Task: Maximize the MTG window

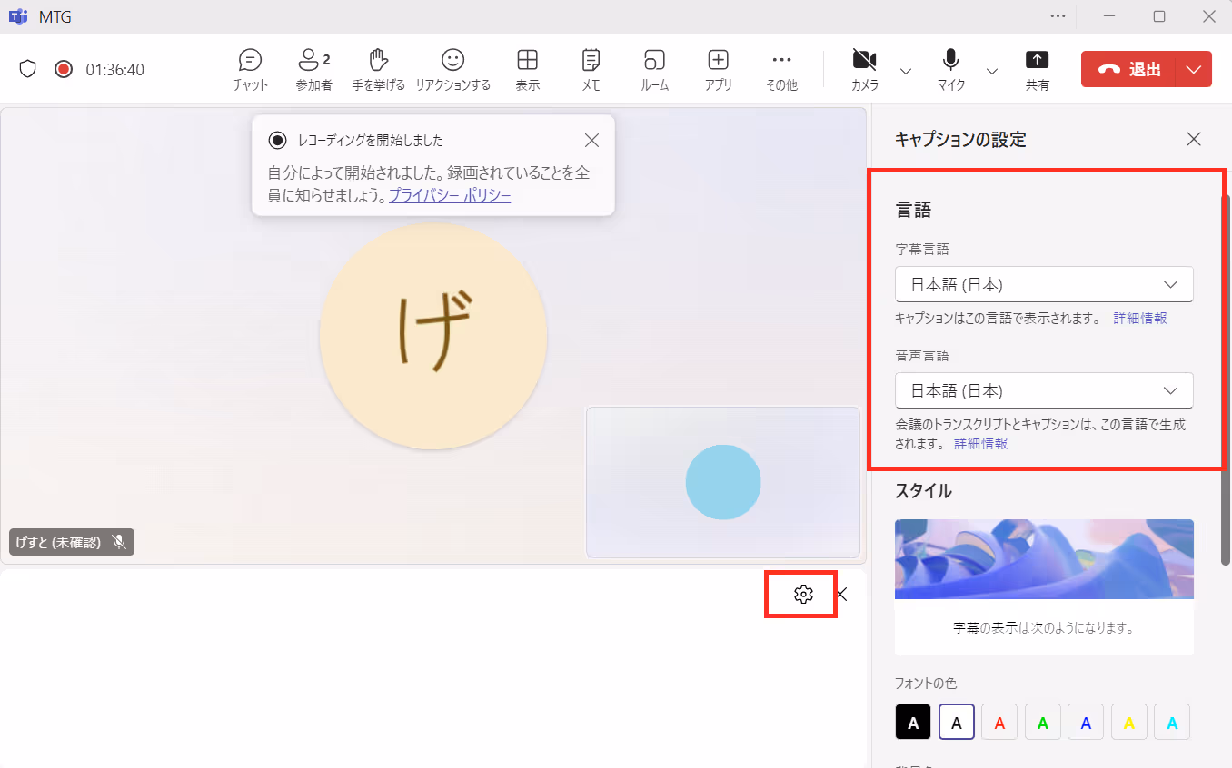Action: (x=1159, y=16)
